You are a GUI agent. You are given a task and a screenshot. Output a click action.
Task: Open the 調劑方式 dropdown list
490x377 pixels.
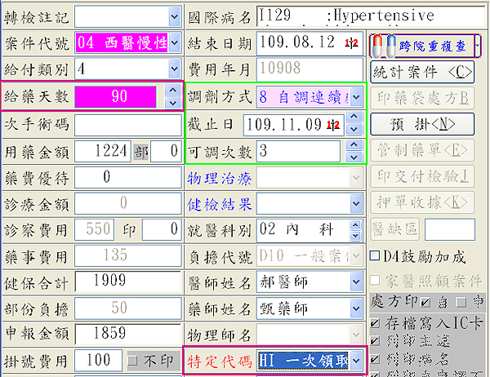(x=357, y=97)
